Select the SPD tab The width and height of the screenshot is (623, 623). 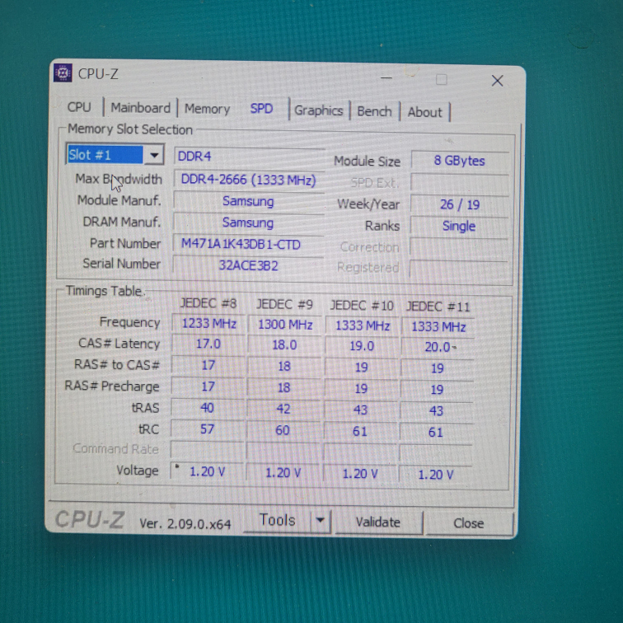point(261,109)
